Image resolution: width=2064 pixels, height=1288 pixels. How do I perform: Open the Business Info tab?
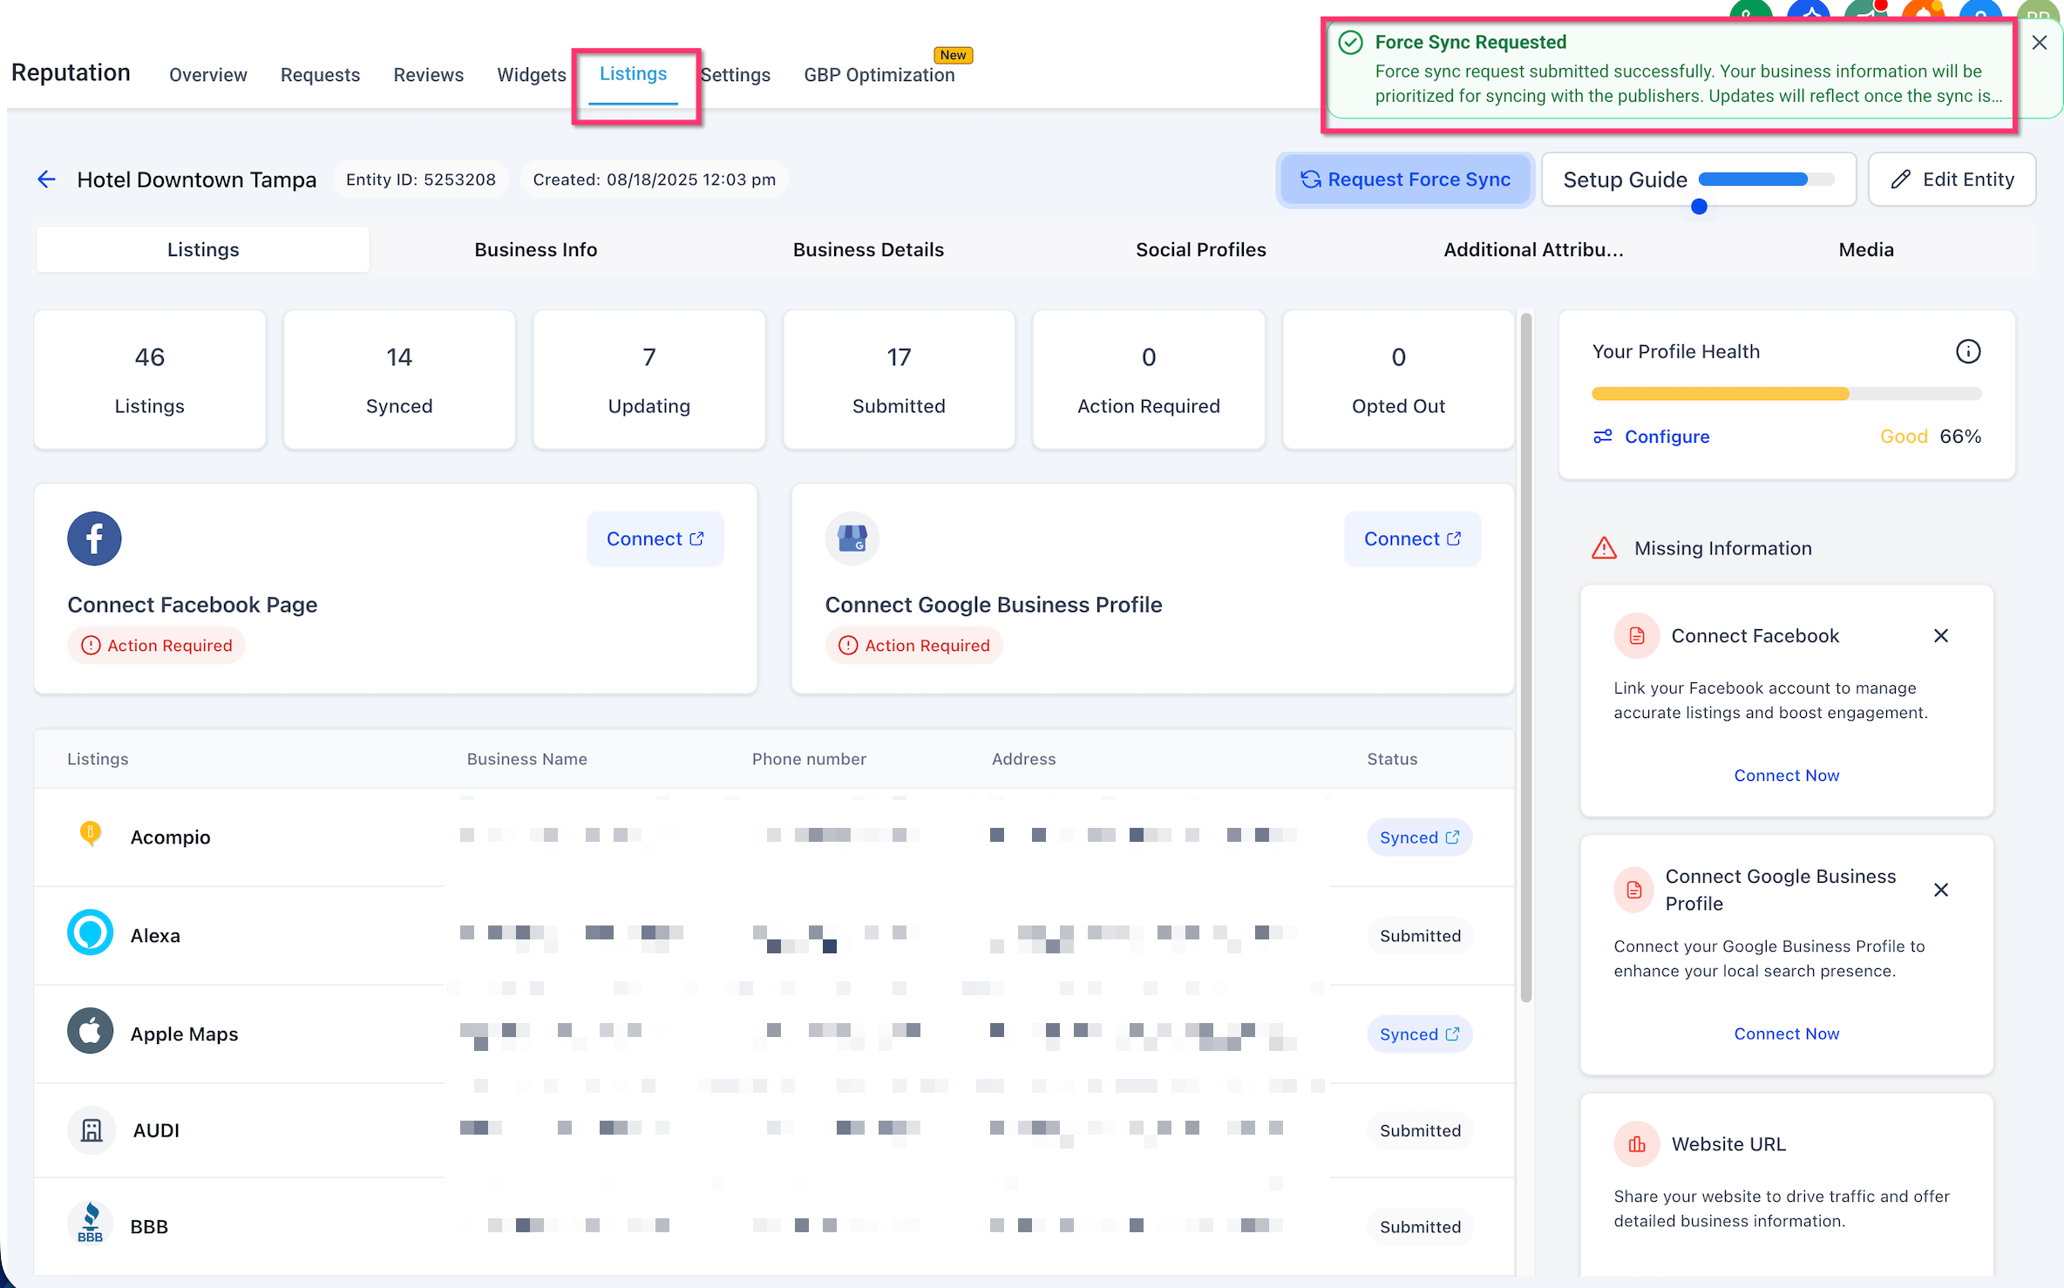pyautogui.click(x=535, y=250)
